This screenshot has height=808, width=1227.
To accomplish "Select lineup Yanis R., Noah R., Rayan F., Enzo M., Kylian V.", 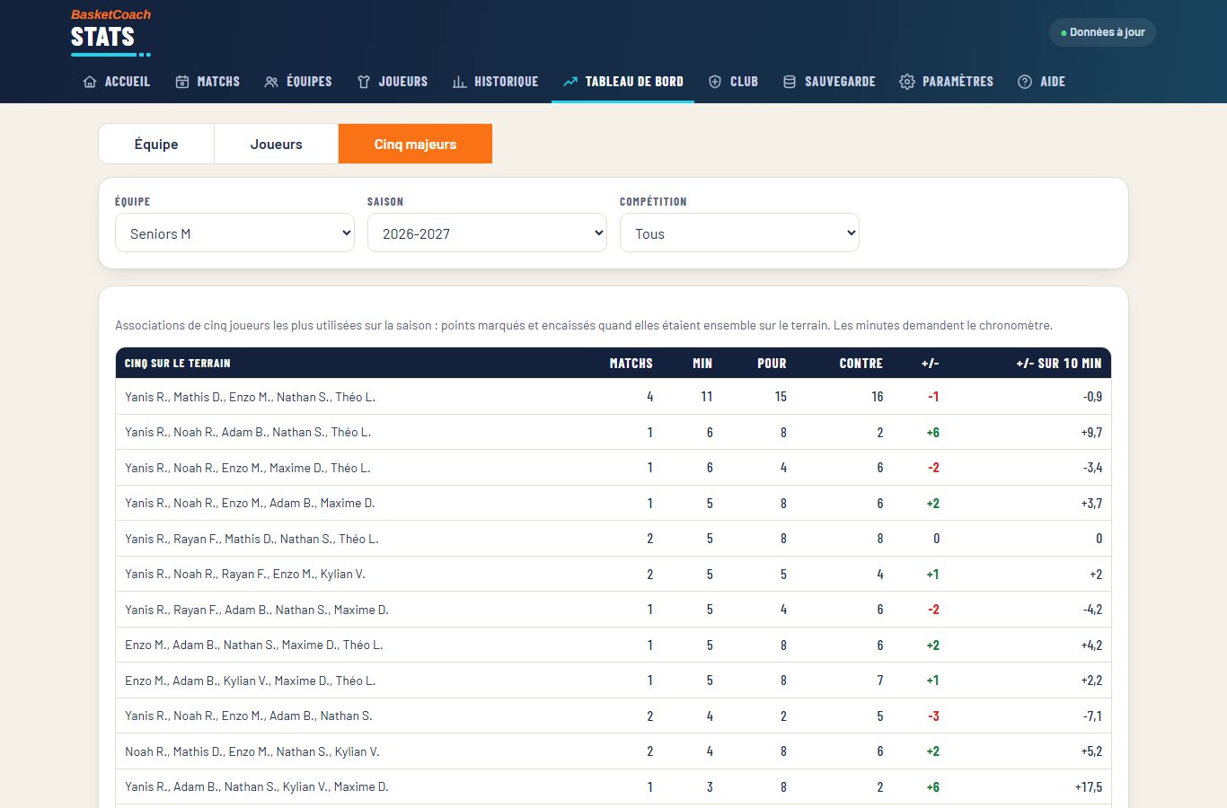I will click(613, 574).
